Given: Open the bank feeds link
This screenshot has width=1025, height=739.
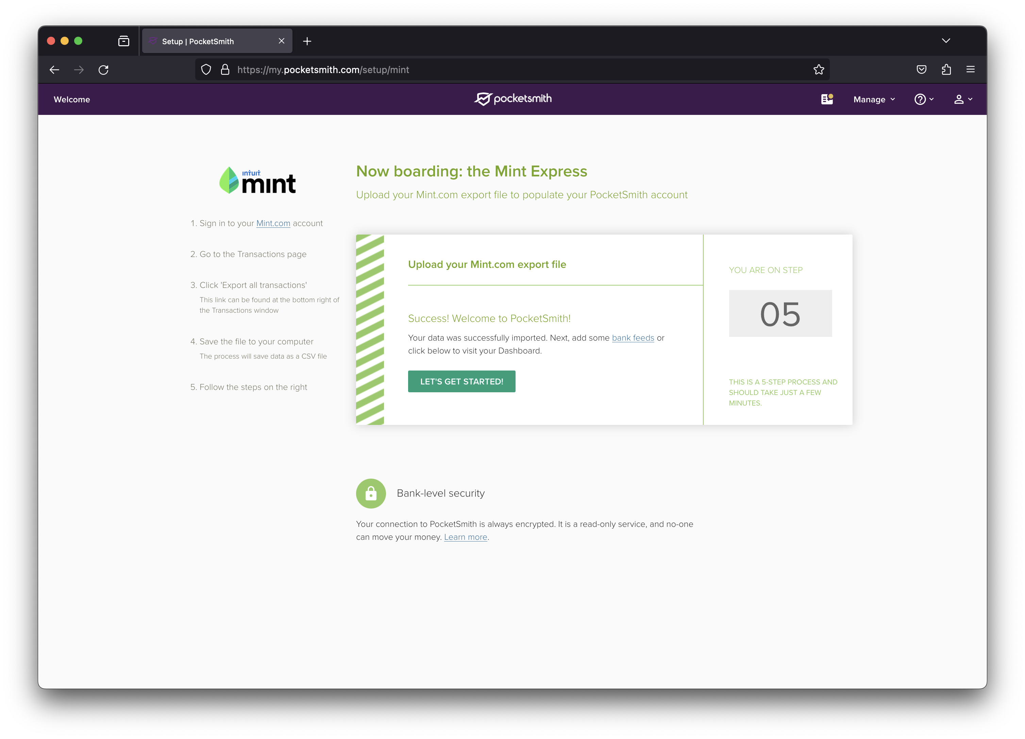Looking at the screenshot, I should click(x=632, y=338).
